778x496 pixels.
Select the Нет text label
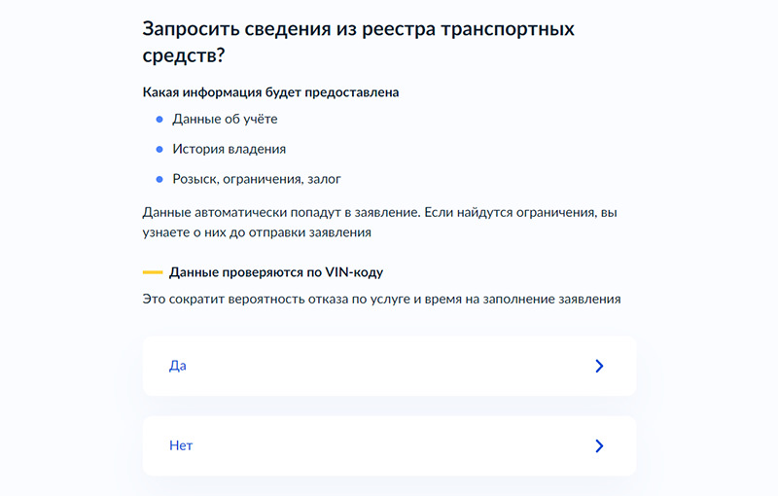tap(181, 445)
